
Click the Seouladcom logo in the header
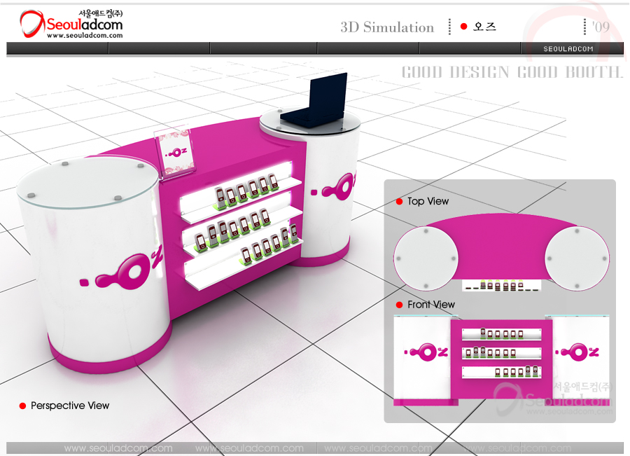(71, 23)
